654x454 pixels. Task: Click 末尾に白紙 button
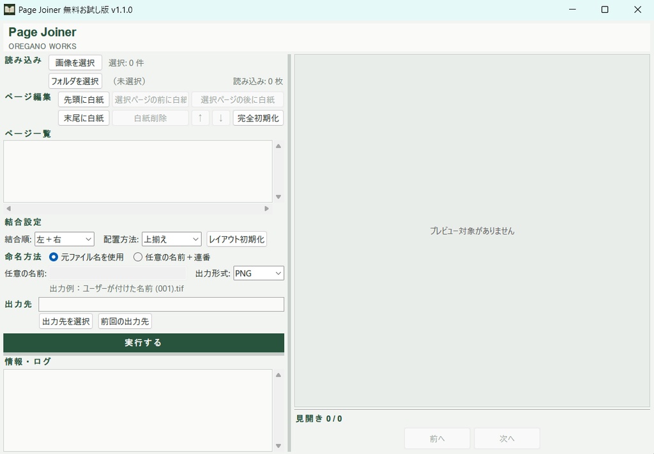84,118
